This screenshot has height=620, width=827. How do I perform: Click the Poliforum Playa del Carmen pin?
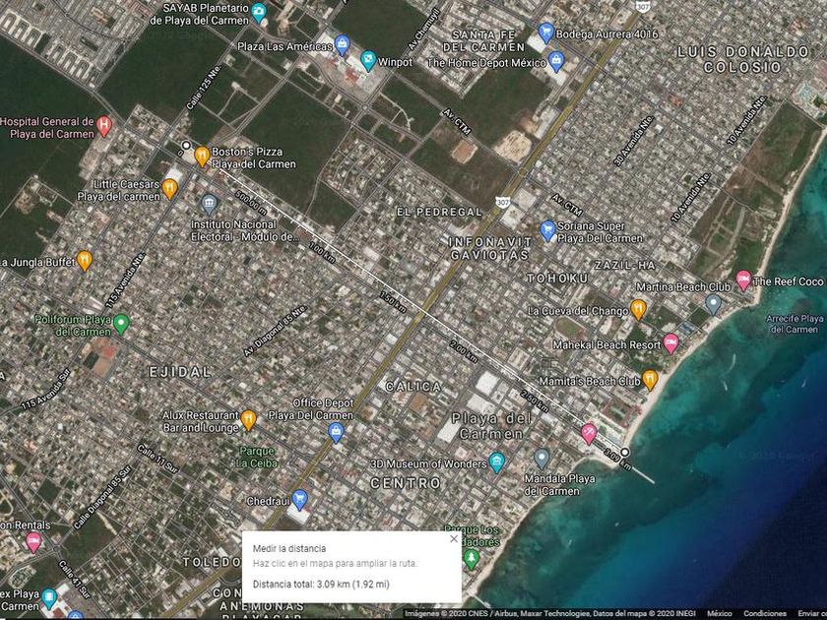pos(121,324)
